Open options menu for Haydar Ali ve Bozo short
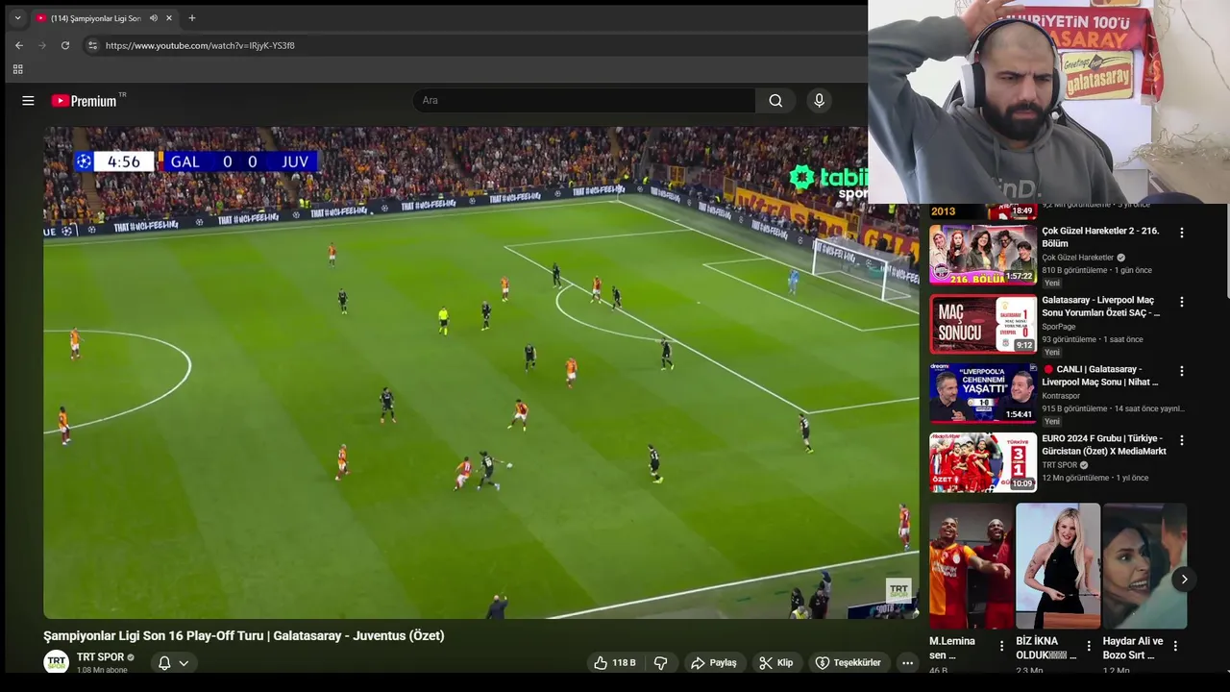Viewport: 1230px width, 692px height. click(1175, 646)
